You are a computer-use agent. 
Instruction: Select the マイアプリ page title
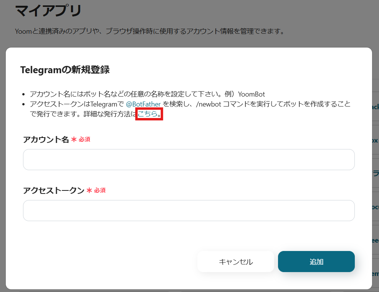(49, 11)
